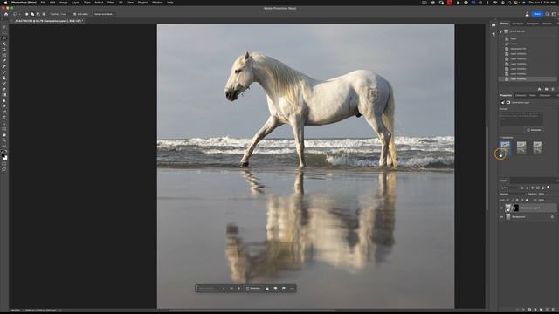Select the Frame tool

(x=4, y=55)
